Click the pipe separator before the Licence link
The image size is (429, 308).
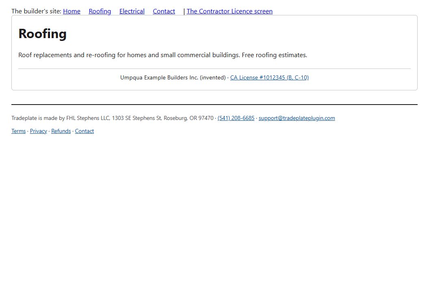point(184,11)
